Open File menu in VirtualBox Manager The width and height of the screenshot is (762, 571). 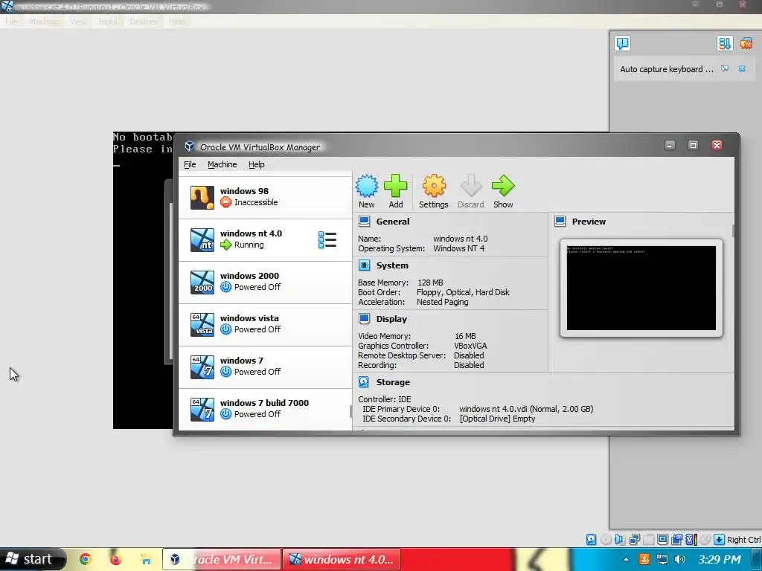pos(190,164)
